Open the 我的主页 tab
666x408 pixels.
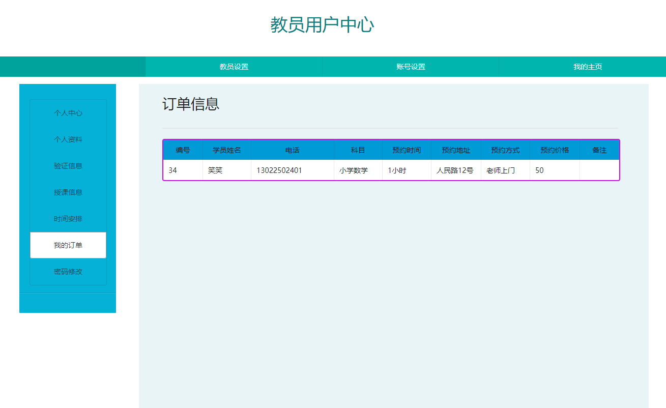pos(588,67)
